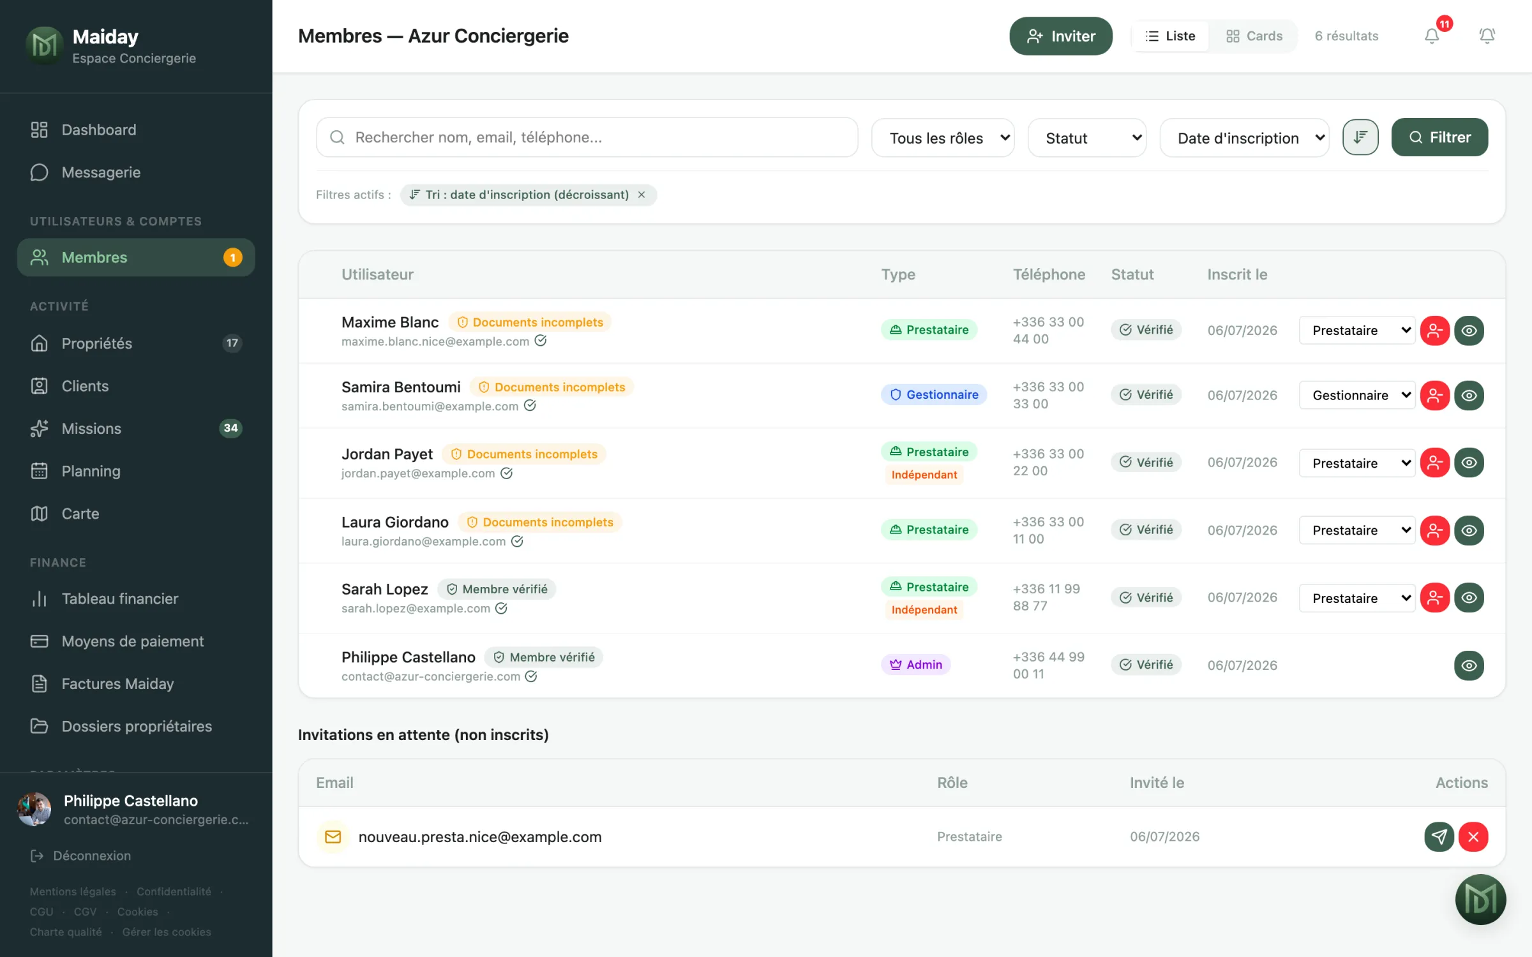Click the Filtrer button

pyautogui.click(x=1439, y=137)
